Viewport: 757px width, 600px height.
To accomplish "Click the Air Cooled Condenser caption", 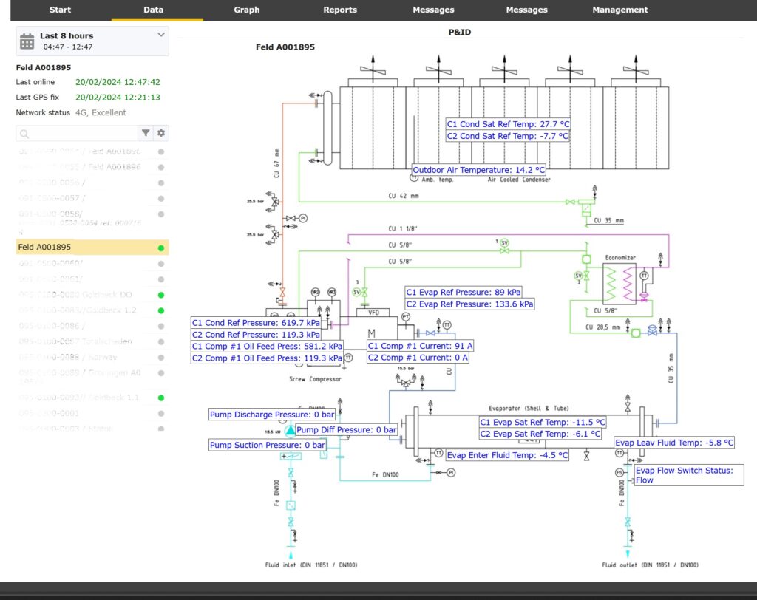I will [519, 180].
